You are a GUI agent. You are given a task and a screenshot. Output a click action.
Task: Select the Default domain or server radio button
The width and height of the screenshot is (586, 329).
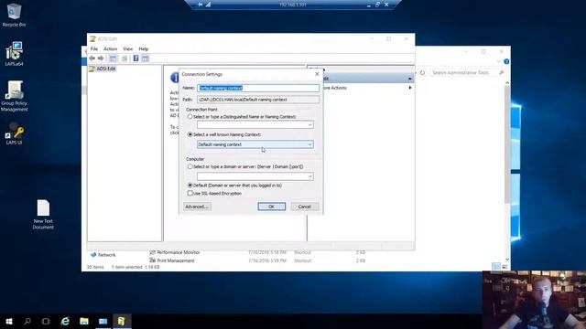(190, 185)
